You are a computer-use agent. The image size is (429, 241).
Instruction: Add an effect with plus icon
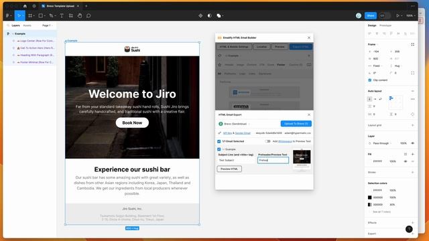pos(413,223)
